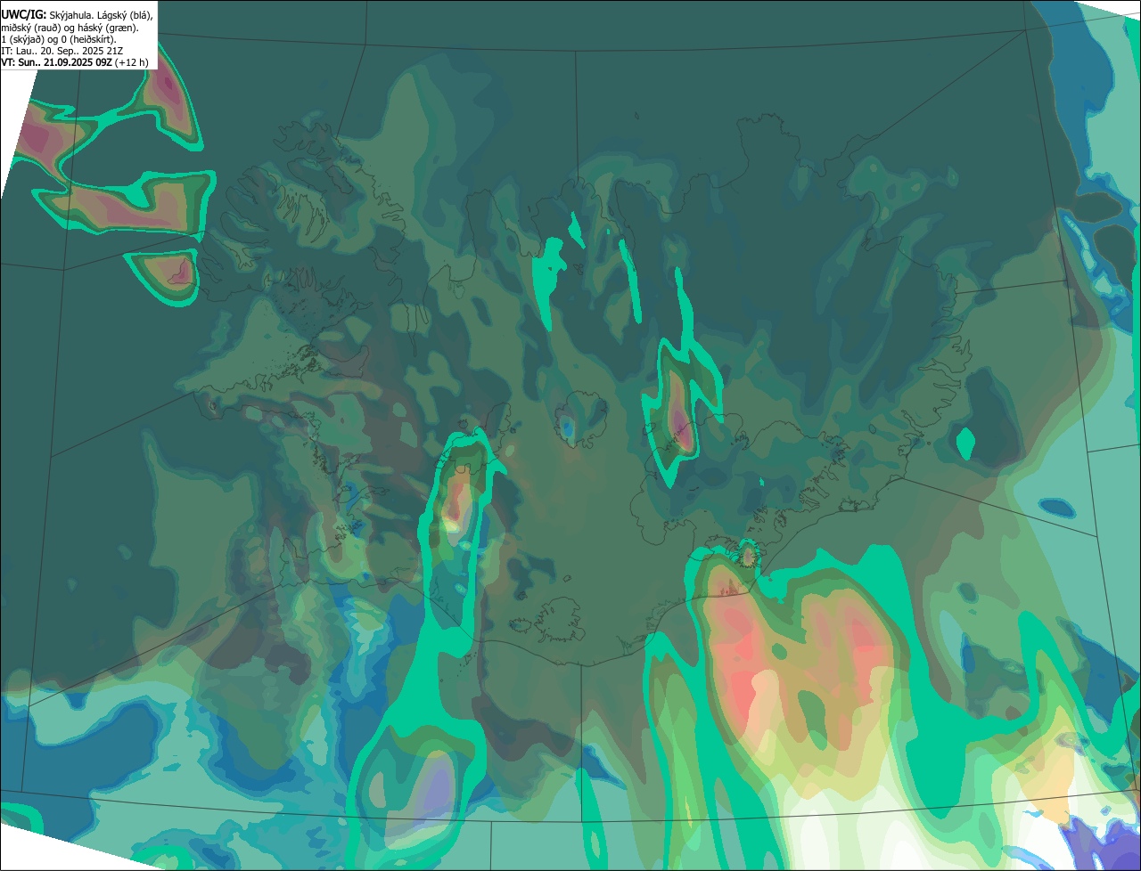Click the "1 (skýjað)" legend text
Viewport: 1141px width, 871px height.
[23, 40]
